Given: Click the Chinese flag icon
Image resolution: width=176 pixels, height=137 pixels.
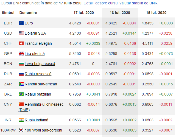Looking at the screenshot, I should (x=21, y=104).
